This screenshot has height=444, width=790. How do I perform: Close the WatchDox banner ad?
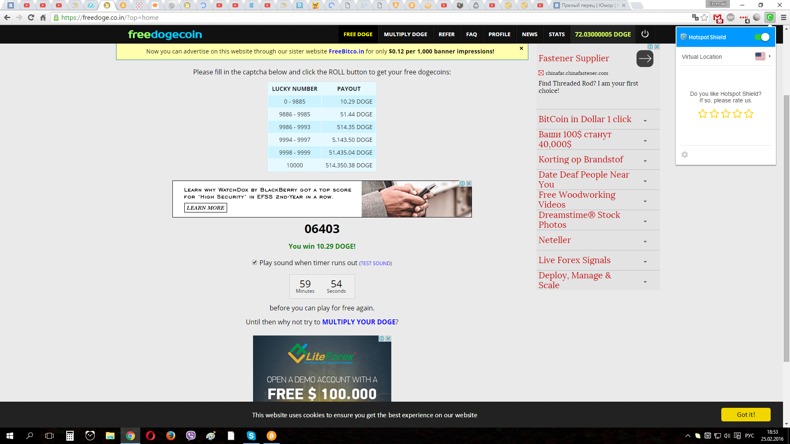(469, 183)
